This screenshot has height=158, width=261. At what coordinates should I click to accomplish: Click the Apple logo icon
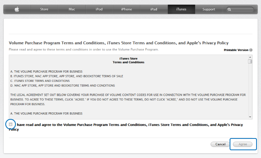tap(17, 9)
